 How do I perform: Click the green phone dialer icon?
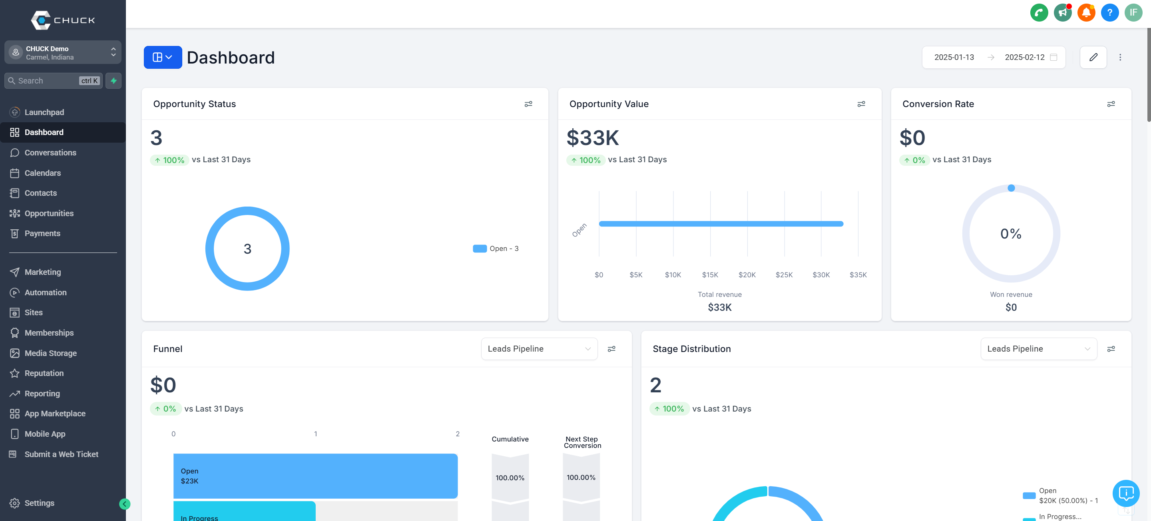1039,12
